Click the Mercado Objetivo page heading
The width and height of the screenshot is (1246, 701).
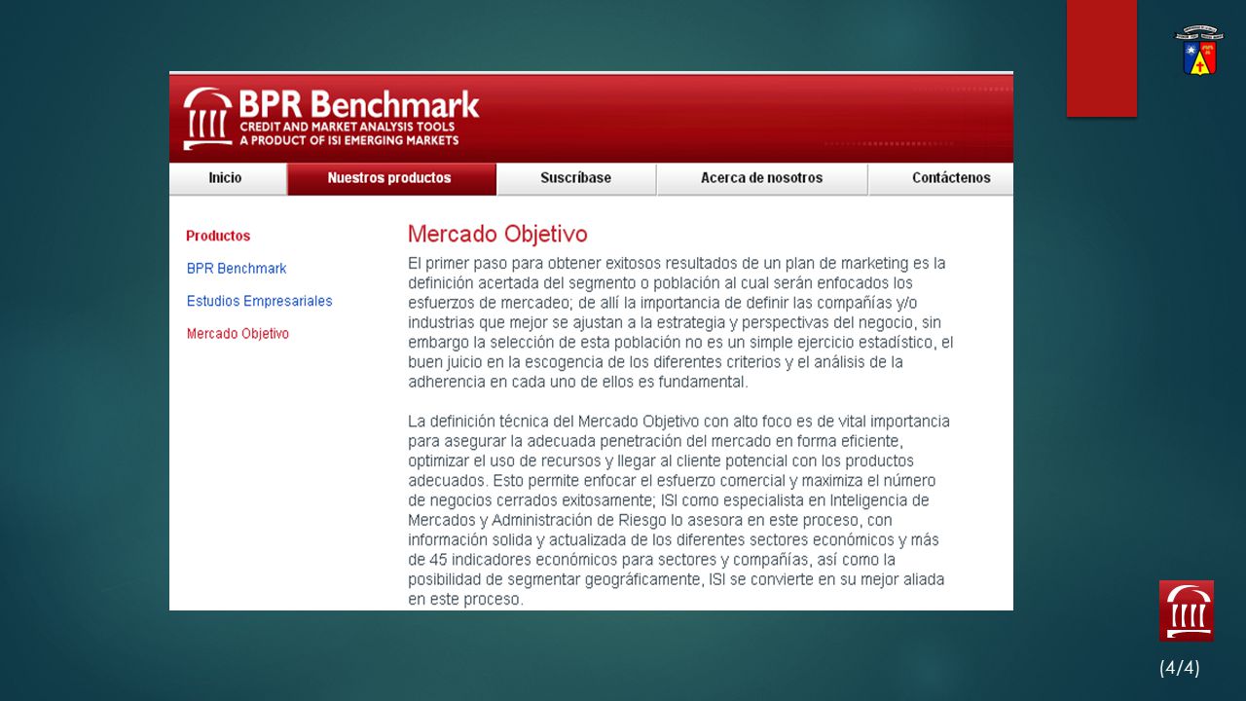497,235
